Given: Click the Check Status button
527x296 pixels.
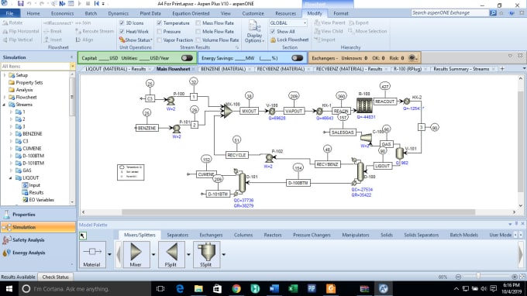Looking at the screenshot, I should [x=56, y=277].
